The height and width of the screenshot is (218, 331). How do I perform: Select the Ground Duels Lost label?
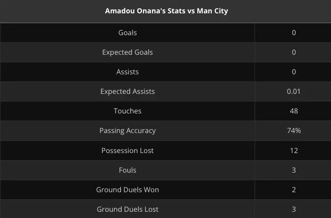pos(128,209)
